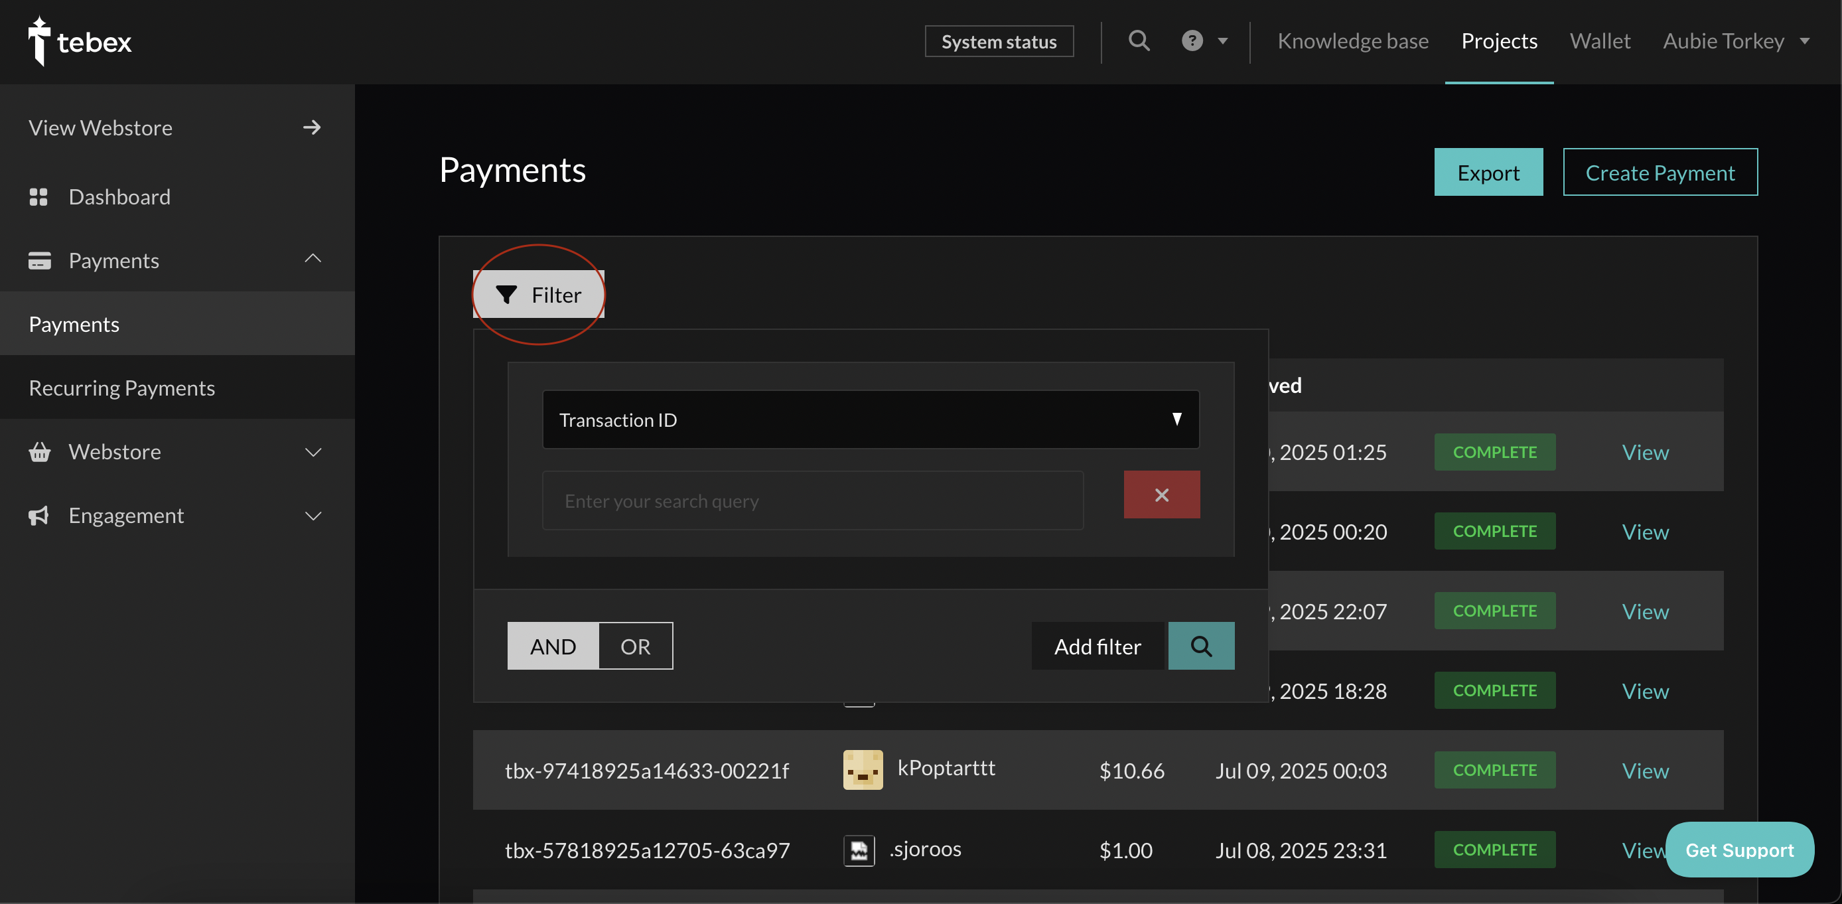Click the .sjoroos avatar placeholder icon

click(x=859, y=850)
